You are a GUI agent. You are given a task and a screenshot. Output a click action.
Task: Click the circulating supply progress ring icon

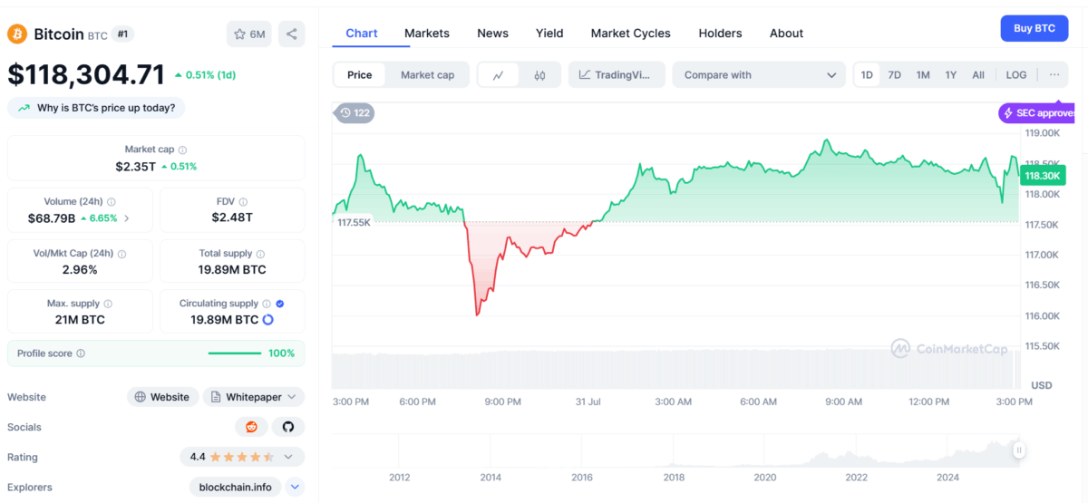tap(268, 320)
